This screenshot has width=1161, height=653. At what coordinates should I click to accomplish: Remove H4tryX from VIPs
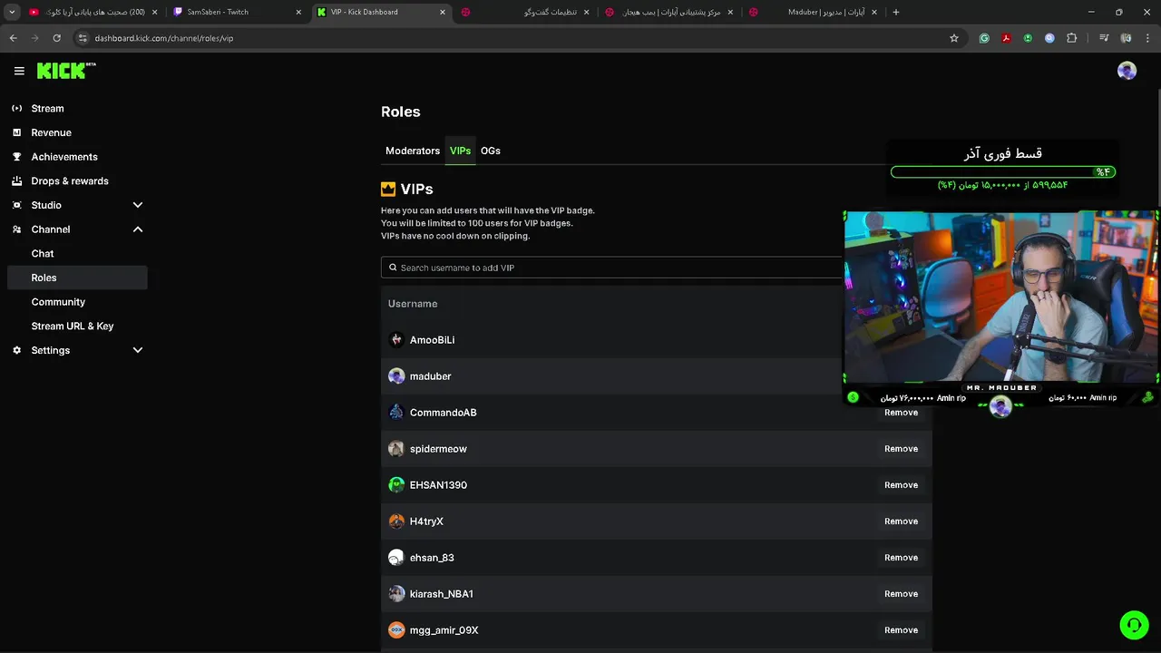(901, 521)
